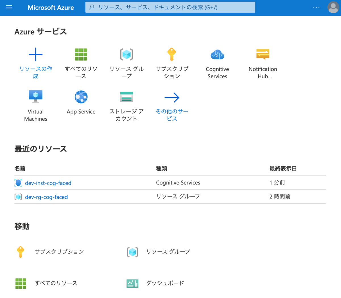Click the すべてのリソース label under Azure services
The image size is (341, 298).
pos(81,73)
